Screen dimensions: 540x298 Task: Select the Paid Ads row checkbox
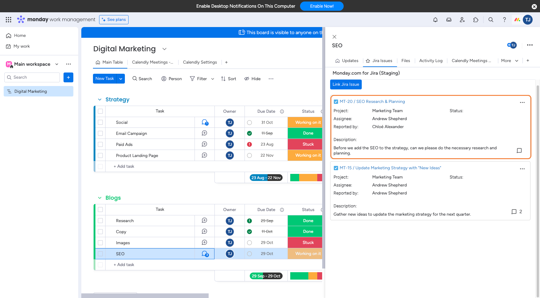(100, 144)
